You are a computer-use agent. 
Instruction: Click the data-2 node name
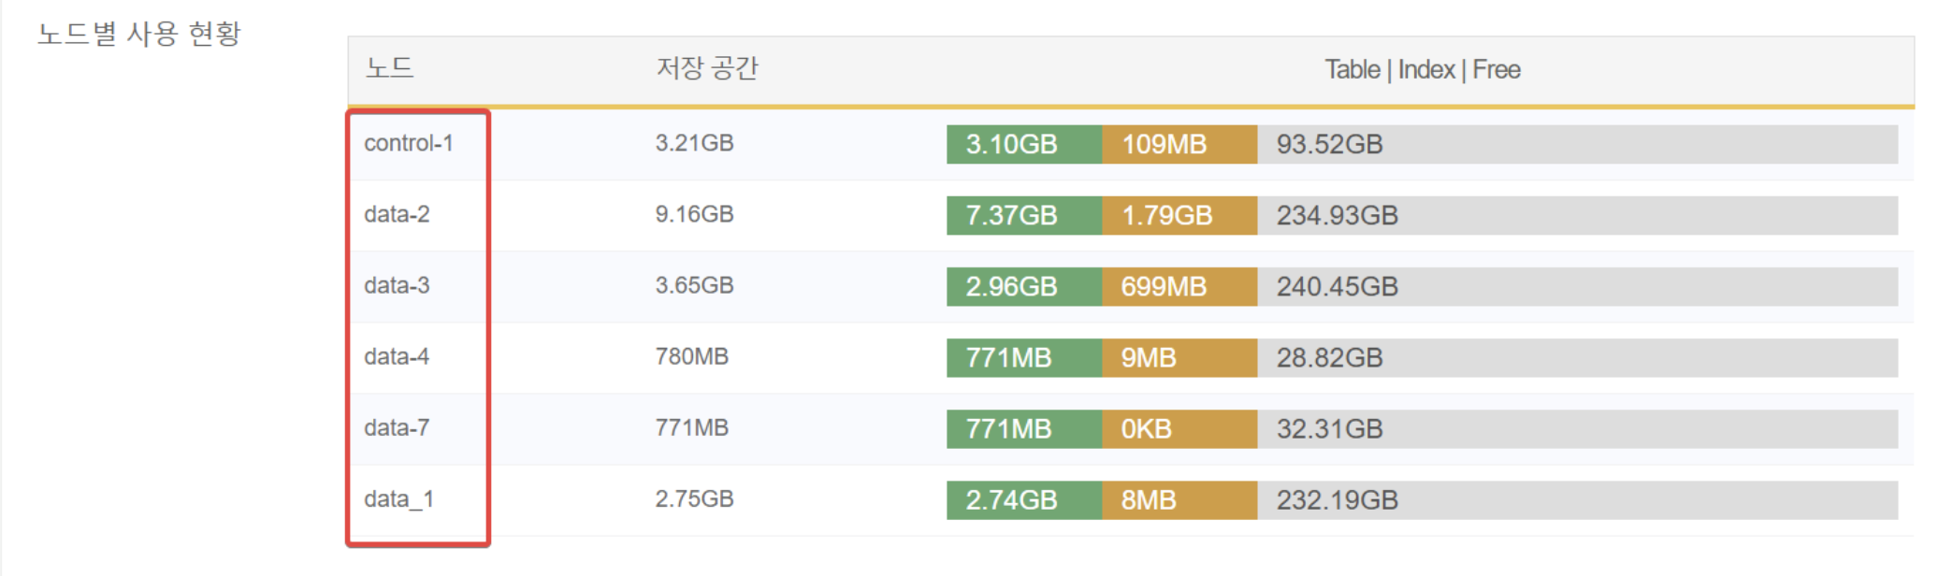pos(397,214)
